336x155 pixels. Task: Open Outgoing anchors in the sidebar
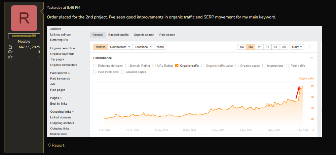pyautogui.click(x=62, y=123)
